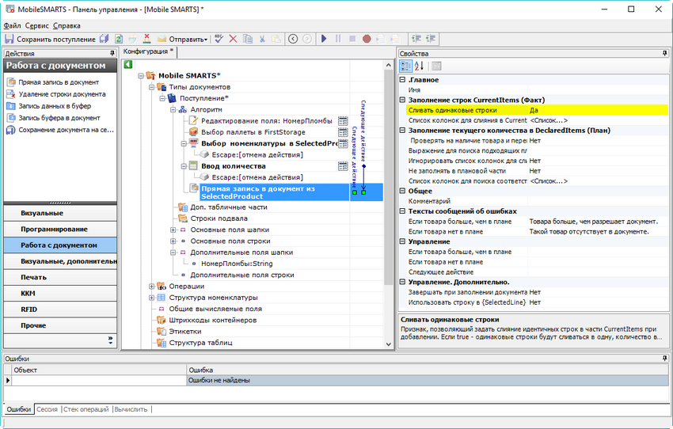
Task: Pin the Действия panel
Action: pos(112,53)
